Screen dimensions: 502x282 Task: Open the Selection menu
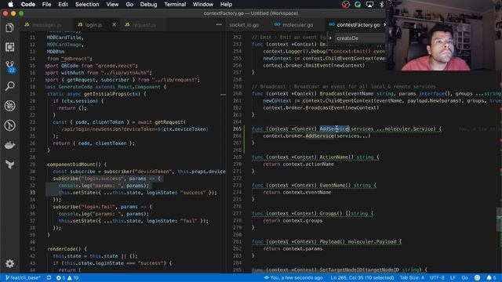(x=87, y=5)
